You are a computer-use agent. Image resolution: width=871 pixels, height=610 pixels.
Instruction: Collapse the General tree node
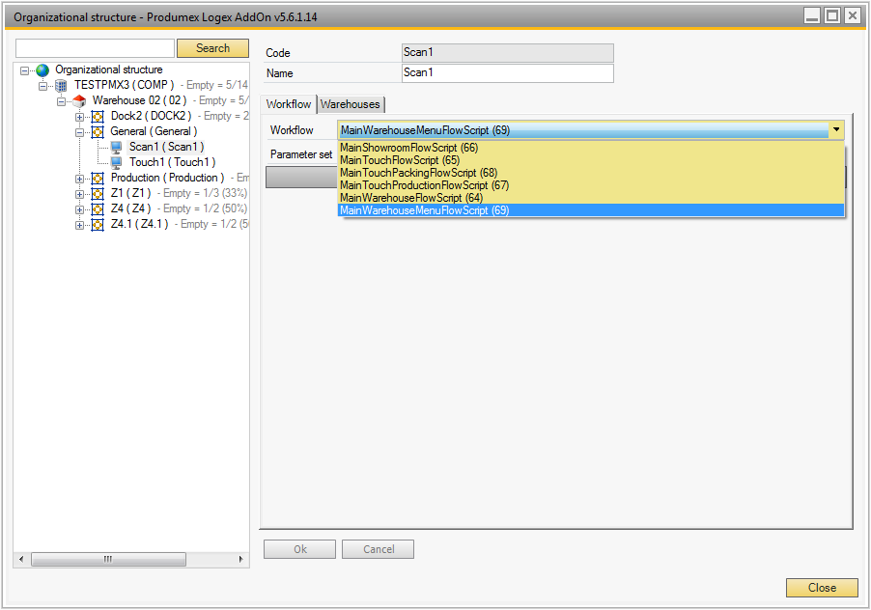pos(80,132)
